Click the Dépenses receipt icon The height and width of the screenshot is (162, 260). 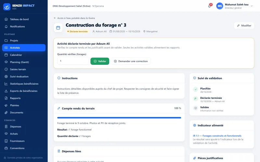tap(6, 126)
